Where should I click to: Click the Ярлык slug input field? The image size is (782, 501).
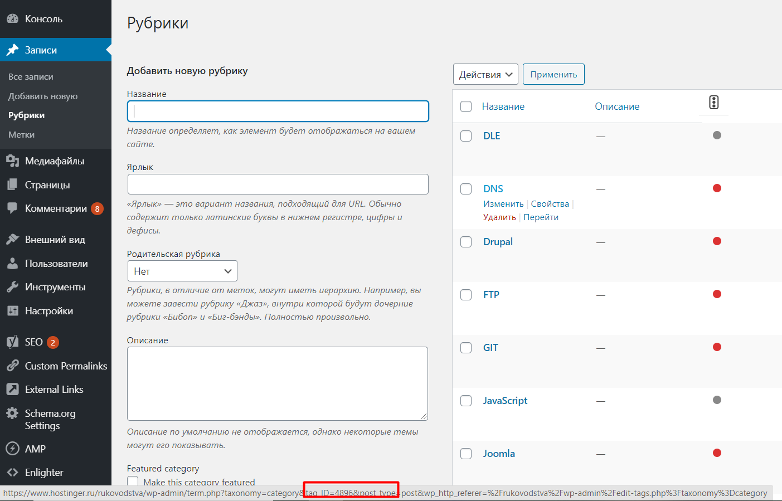(x=278, y=184)
